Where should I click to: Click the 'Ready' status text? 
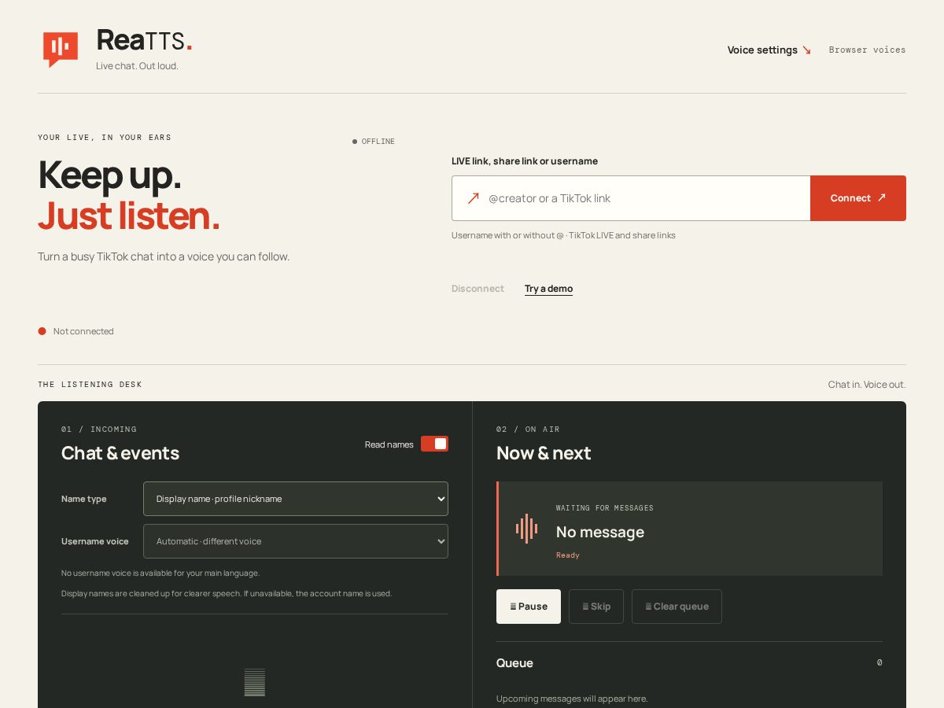(x=568, y=555)
